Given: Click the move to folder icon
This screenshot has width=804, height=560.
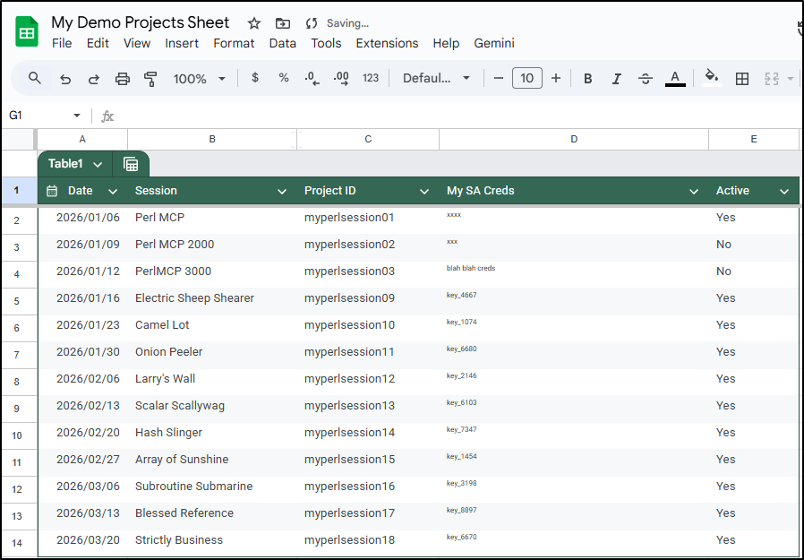Looking at the screenshot, I should (x=283, y=23).
